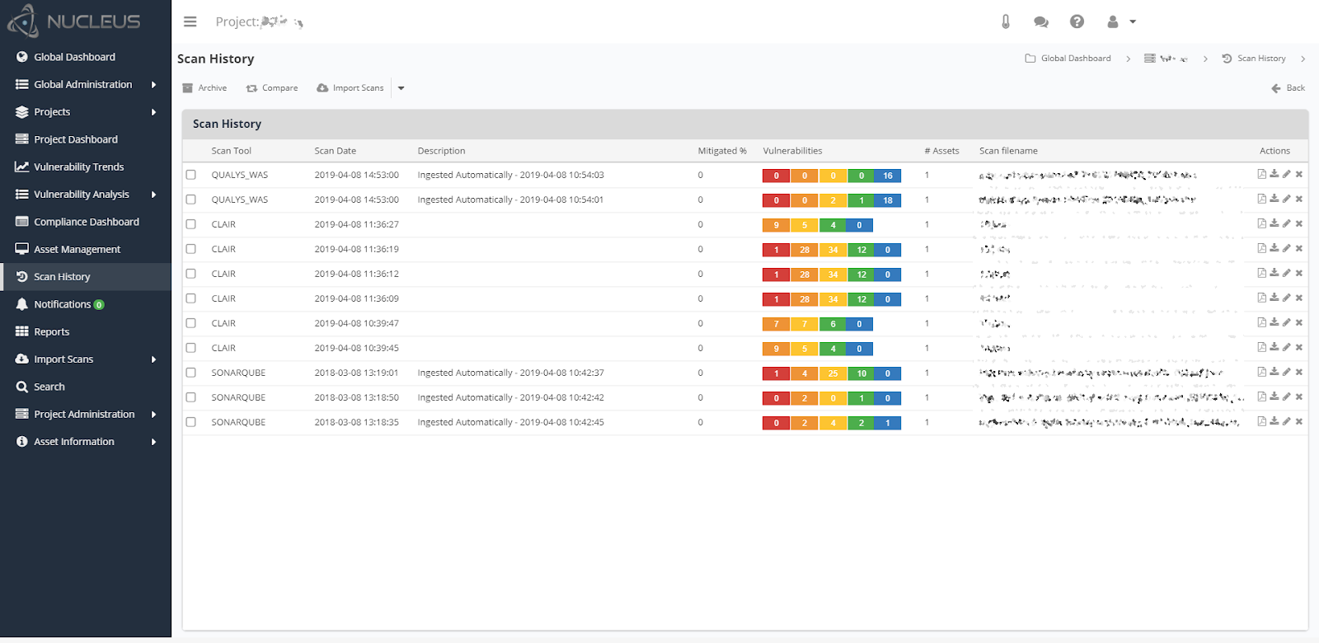The image size is (1319, 643).
Task: Click green badge showing 10 in SONARQUBE row
Action: pos(861,373)
